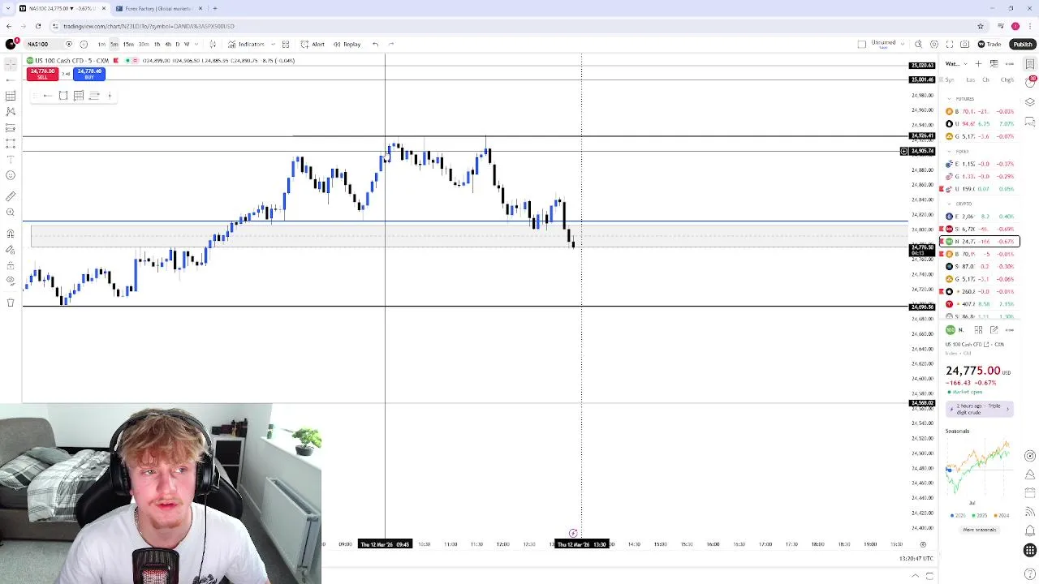Open details panel grid view icon
1039x584 pixels.
tap(979, 330)
